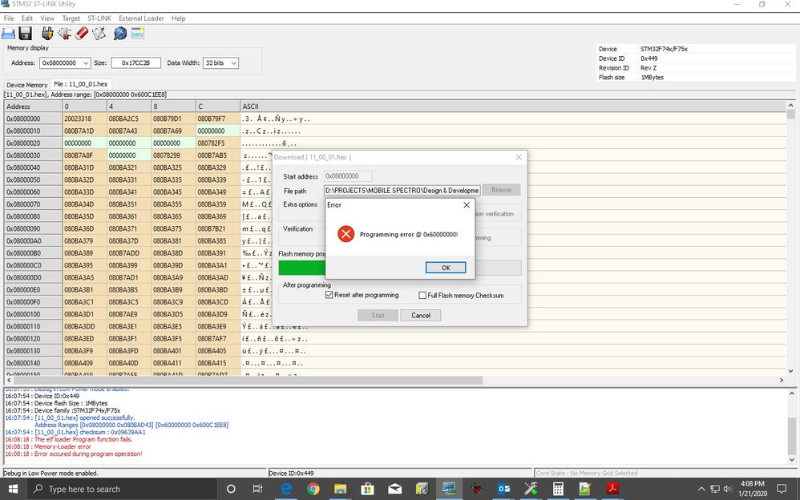Screen dimensions: 800x500
Task: Open the notification center icon
Action: point(782,489)
